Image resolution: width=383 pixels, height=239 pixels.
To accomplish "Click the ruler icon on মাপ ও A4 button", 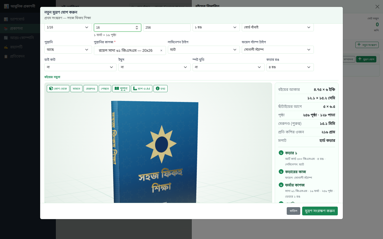I will pos(135,88).
